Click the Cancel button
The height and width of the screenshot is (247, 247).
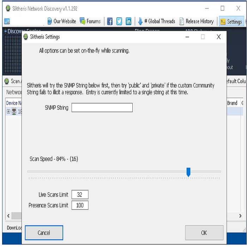(44, 233)
